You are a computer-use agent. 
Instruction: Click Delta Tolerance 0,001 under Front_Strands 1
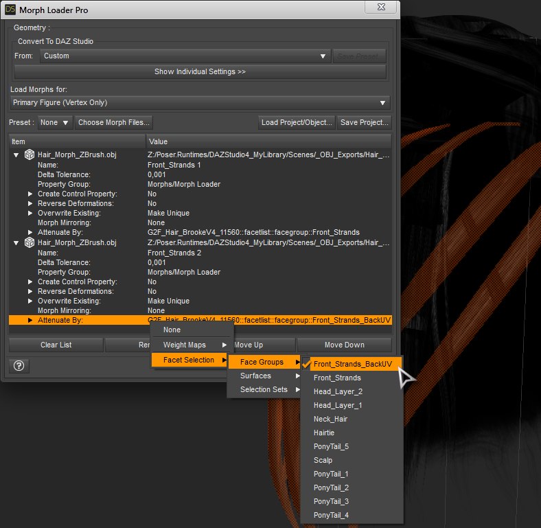coord(157,174)
